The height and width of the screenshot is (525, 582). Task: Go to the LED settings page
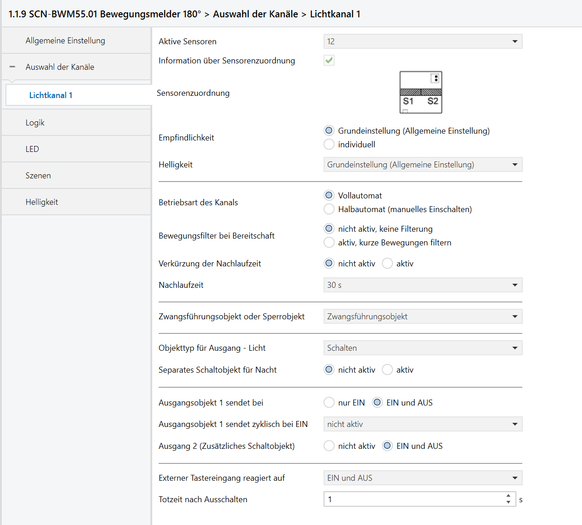click(x=32, y=149)
